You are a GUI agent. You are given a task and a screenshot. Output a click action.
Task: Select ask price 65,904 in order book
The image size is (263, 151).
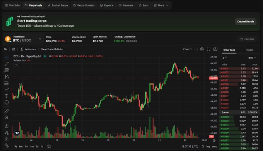coord(225,68)
